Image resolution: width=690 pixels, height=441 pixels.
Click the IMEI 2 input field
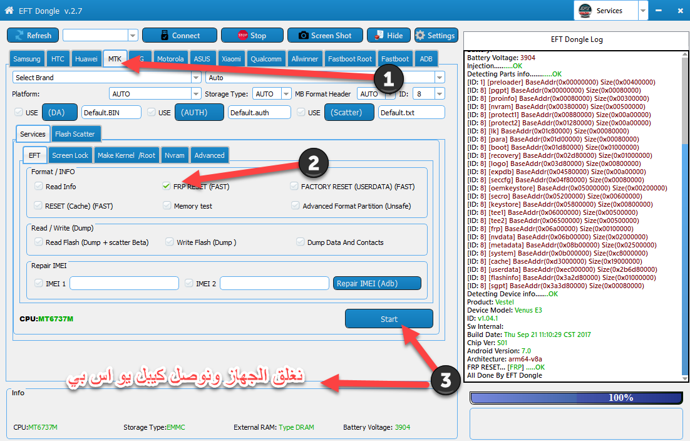click(x=275, y=283)
